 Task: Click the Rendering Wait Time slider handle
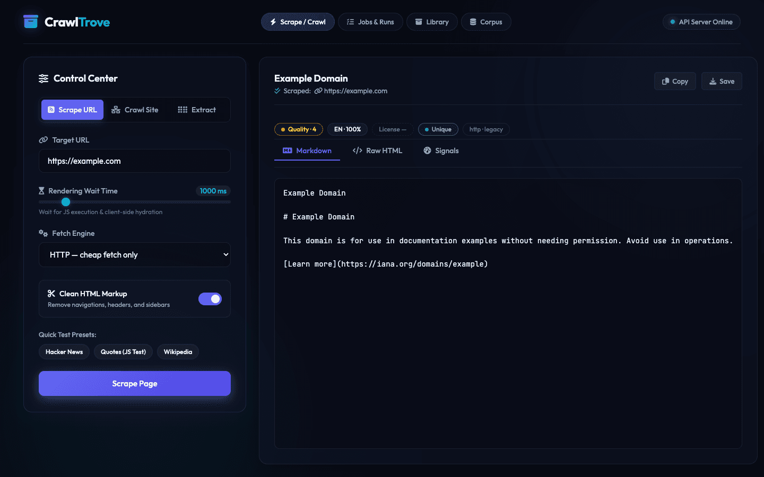pyautogui.click(x=66, y=202)
